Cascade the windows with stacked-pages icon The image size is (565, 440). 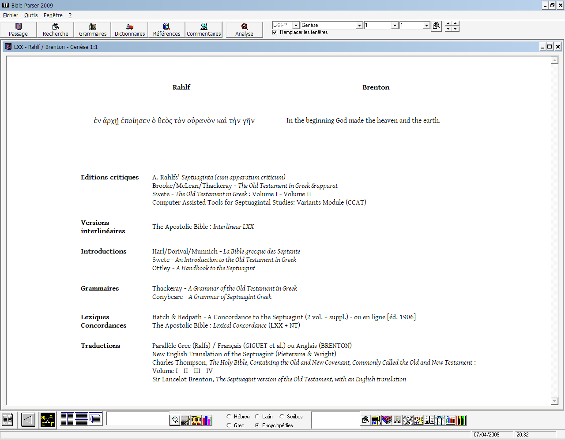95,418
